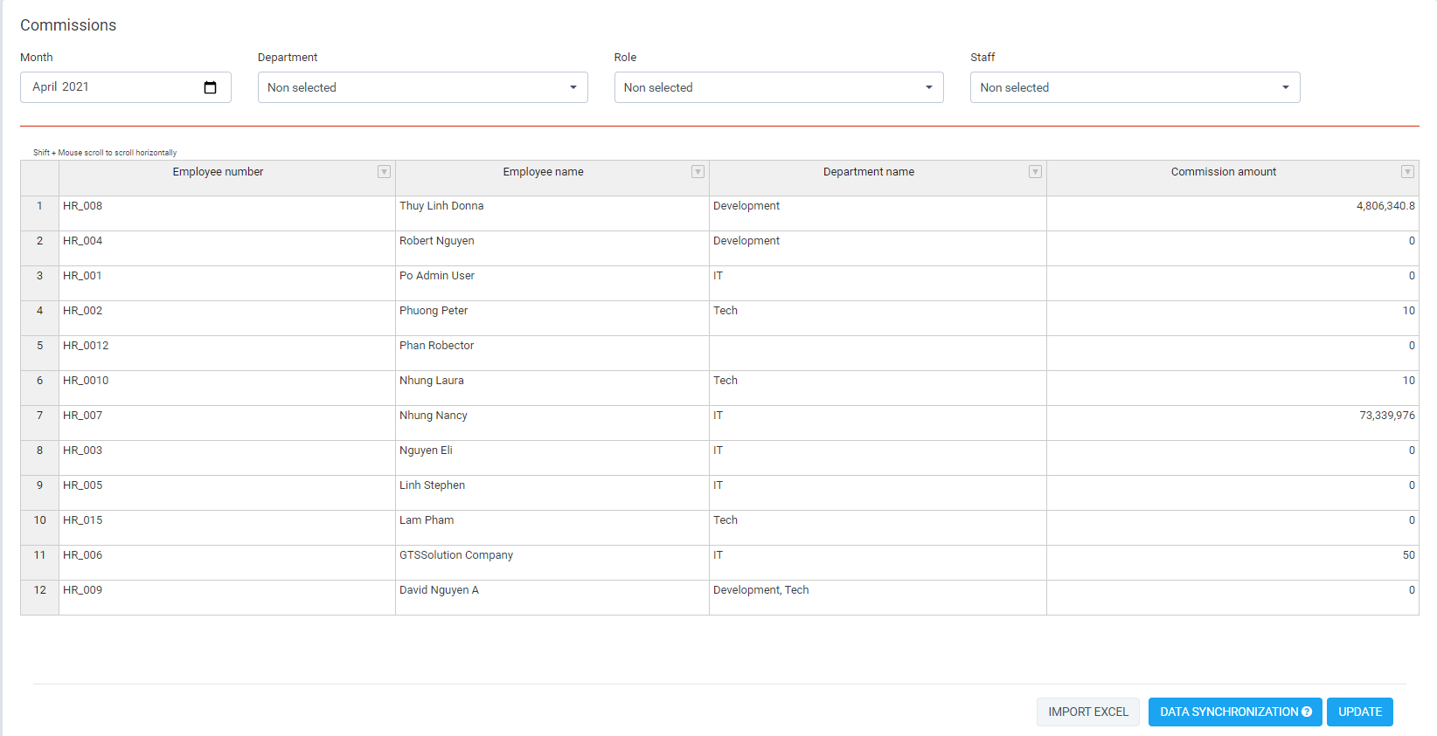Click the HR_006 employee number cell
1437x736 pixels.
226,563
